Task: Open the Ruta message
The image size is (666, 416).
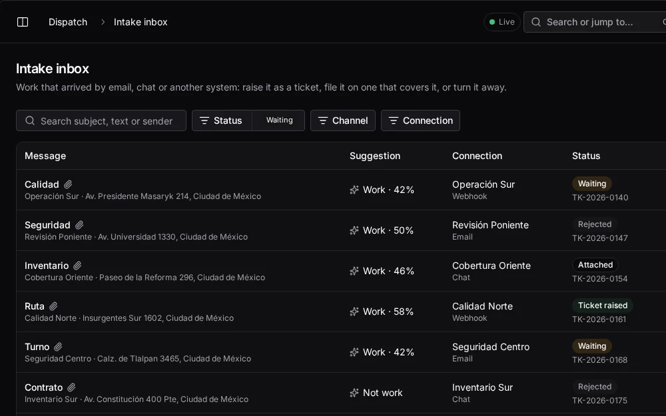Action: [35, 306]
